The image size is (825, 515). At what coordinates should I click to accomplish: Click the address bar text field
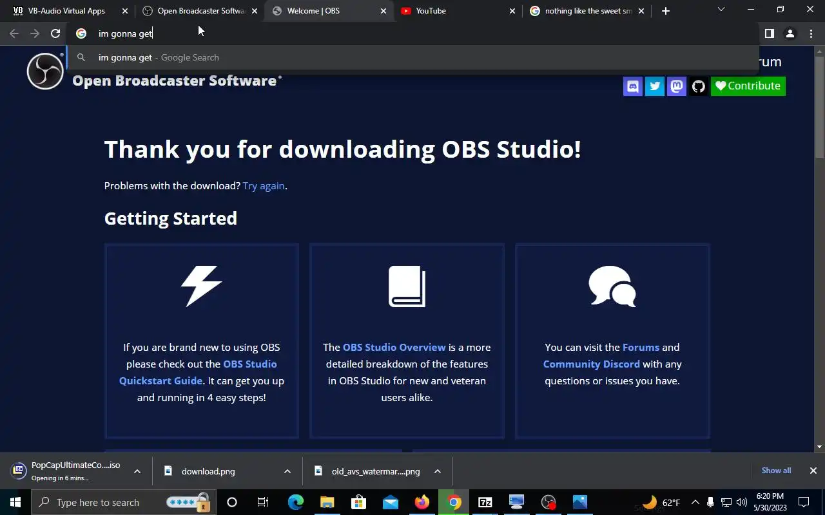click(x=412, y=33)
